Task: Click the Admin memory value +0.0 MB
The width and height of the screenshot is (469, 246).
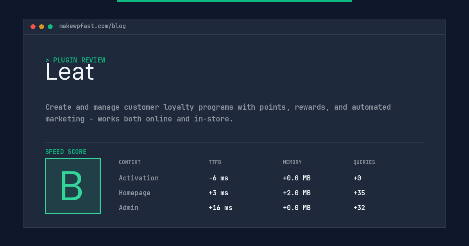Action: (297, 208)
